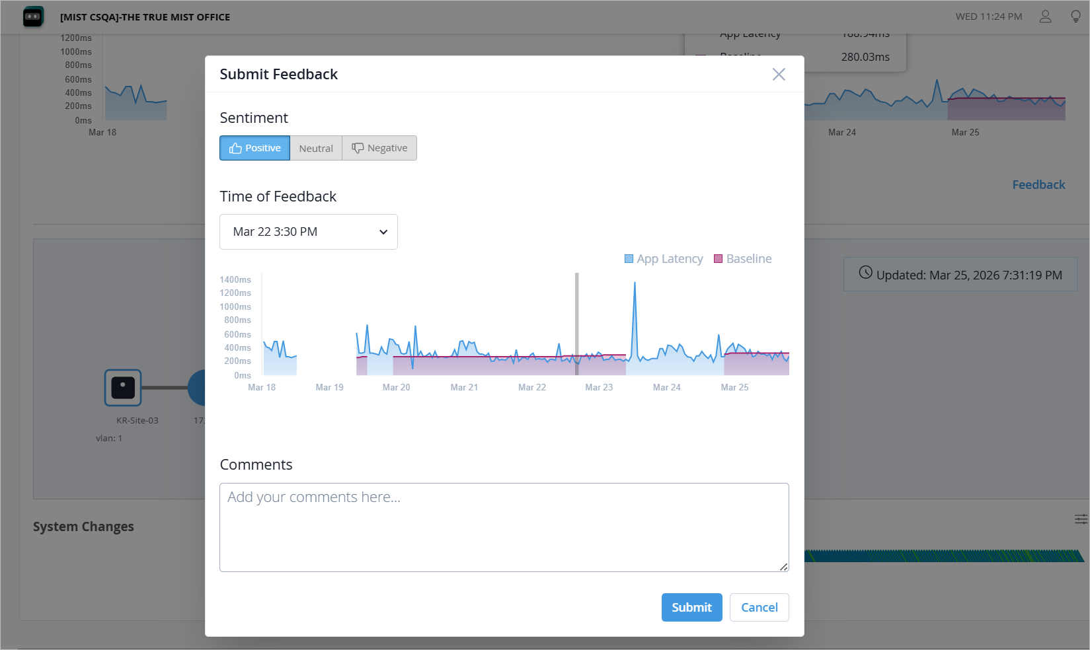
Task: Click the organization name in header
Action: coord(145,17)
